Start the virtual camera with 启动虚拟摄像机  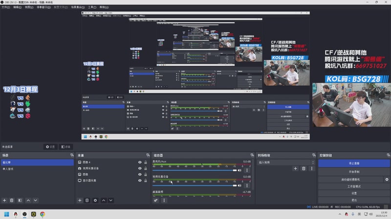pyautogui.click(x=350, y=179)
